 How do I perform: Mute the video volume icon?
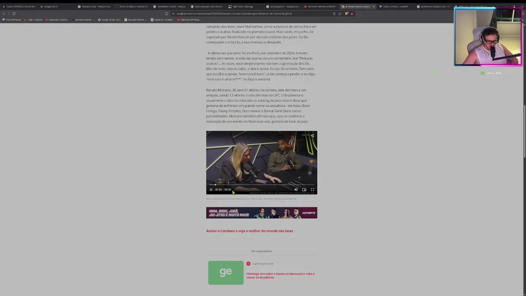[x=295, y=190]
